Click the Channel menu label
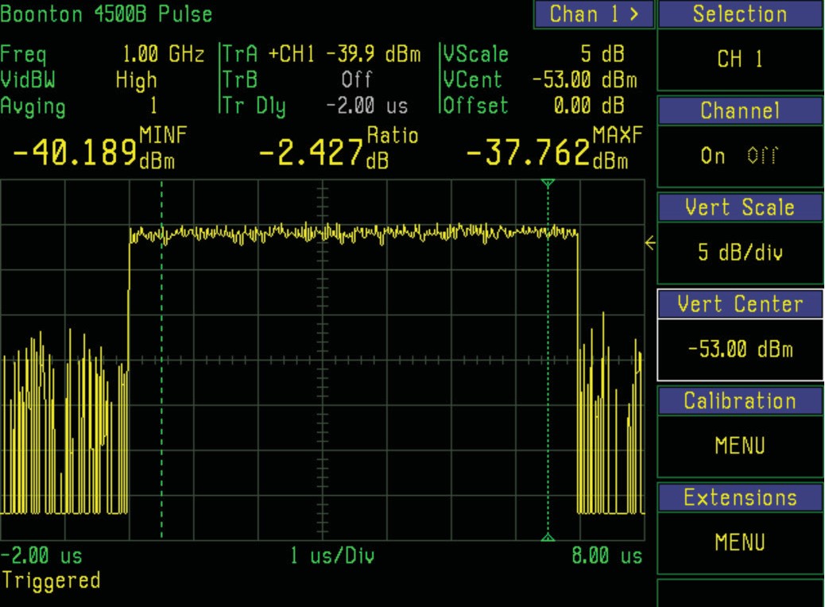The image size is (825, 607). click(740, 110)
